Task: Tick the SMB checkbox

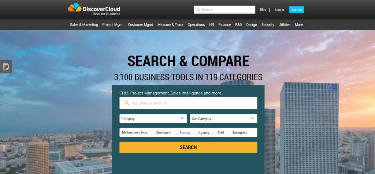Action: [214, 133]
